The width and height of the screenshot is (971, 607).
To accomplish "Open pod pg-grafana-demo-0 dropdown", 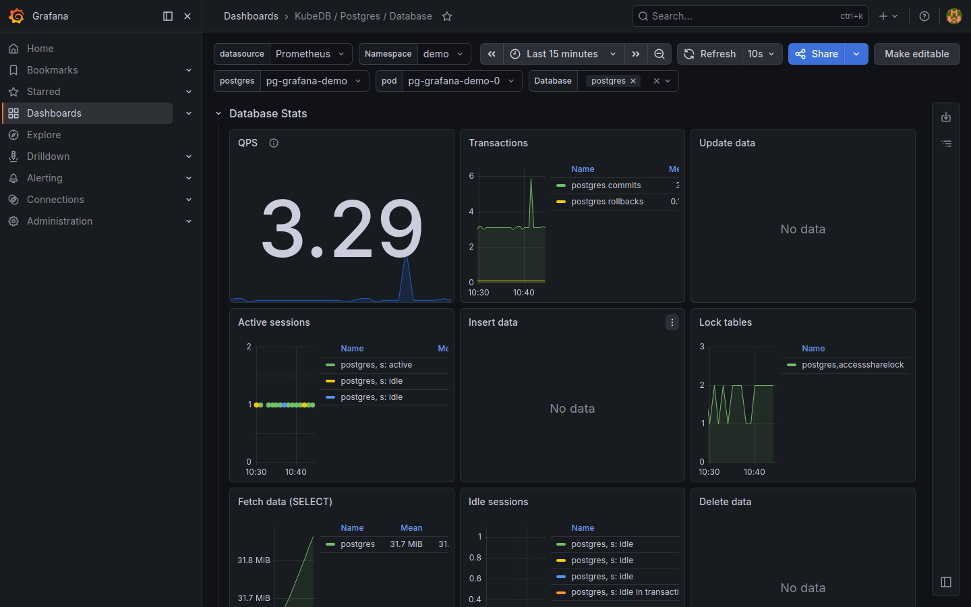I will tap(462, 81).
